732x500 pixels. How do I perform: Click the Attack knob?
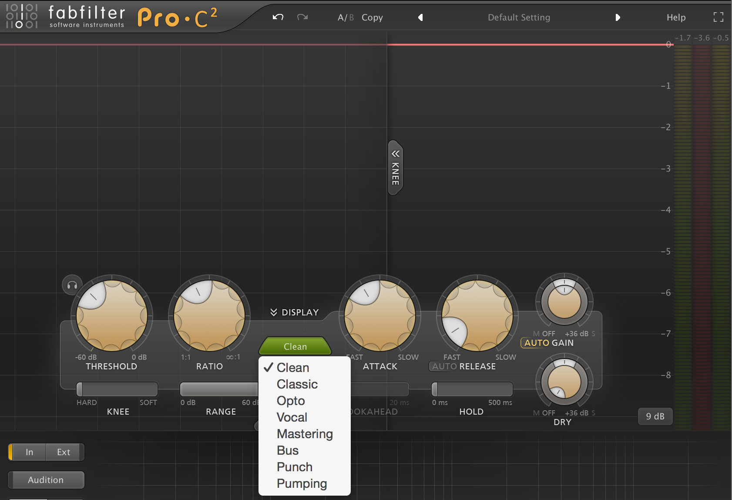[x=380, y=315]
